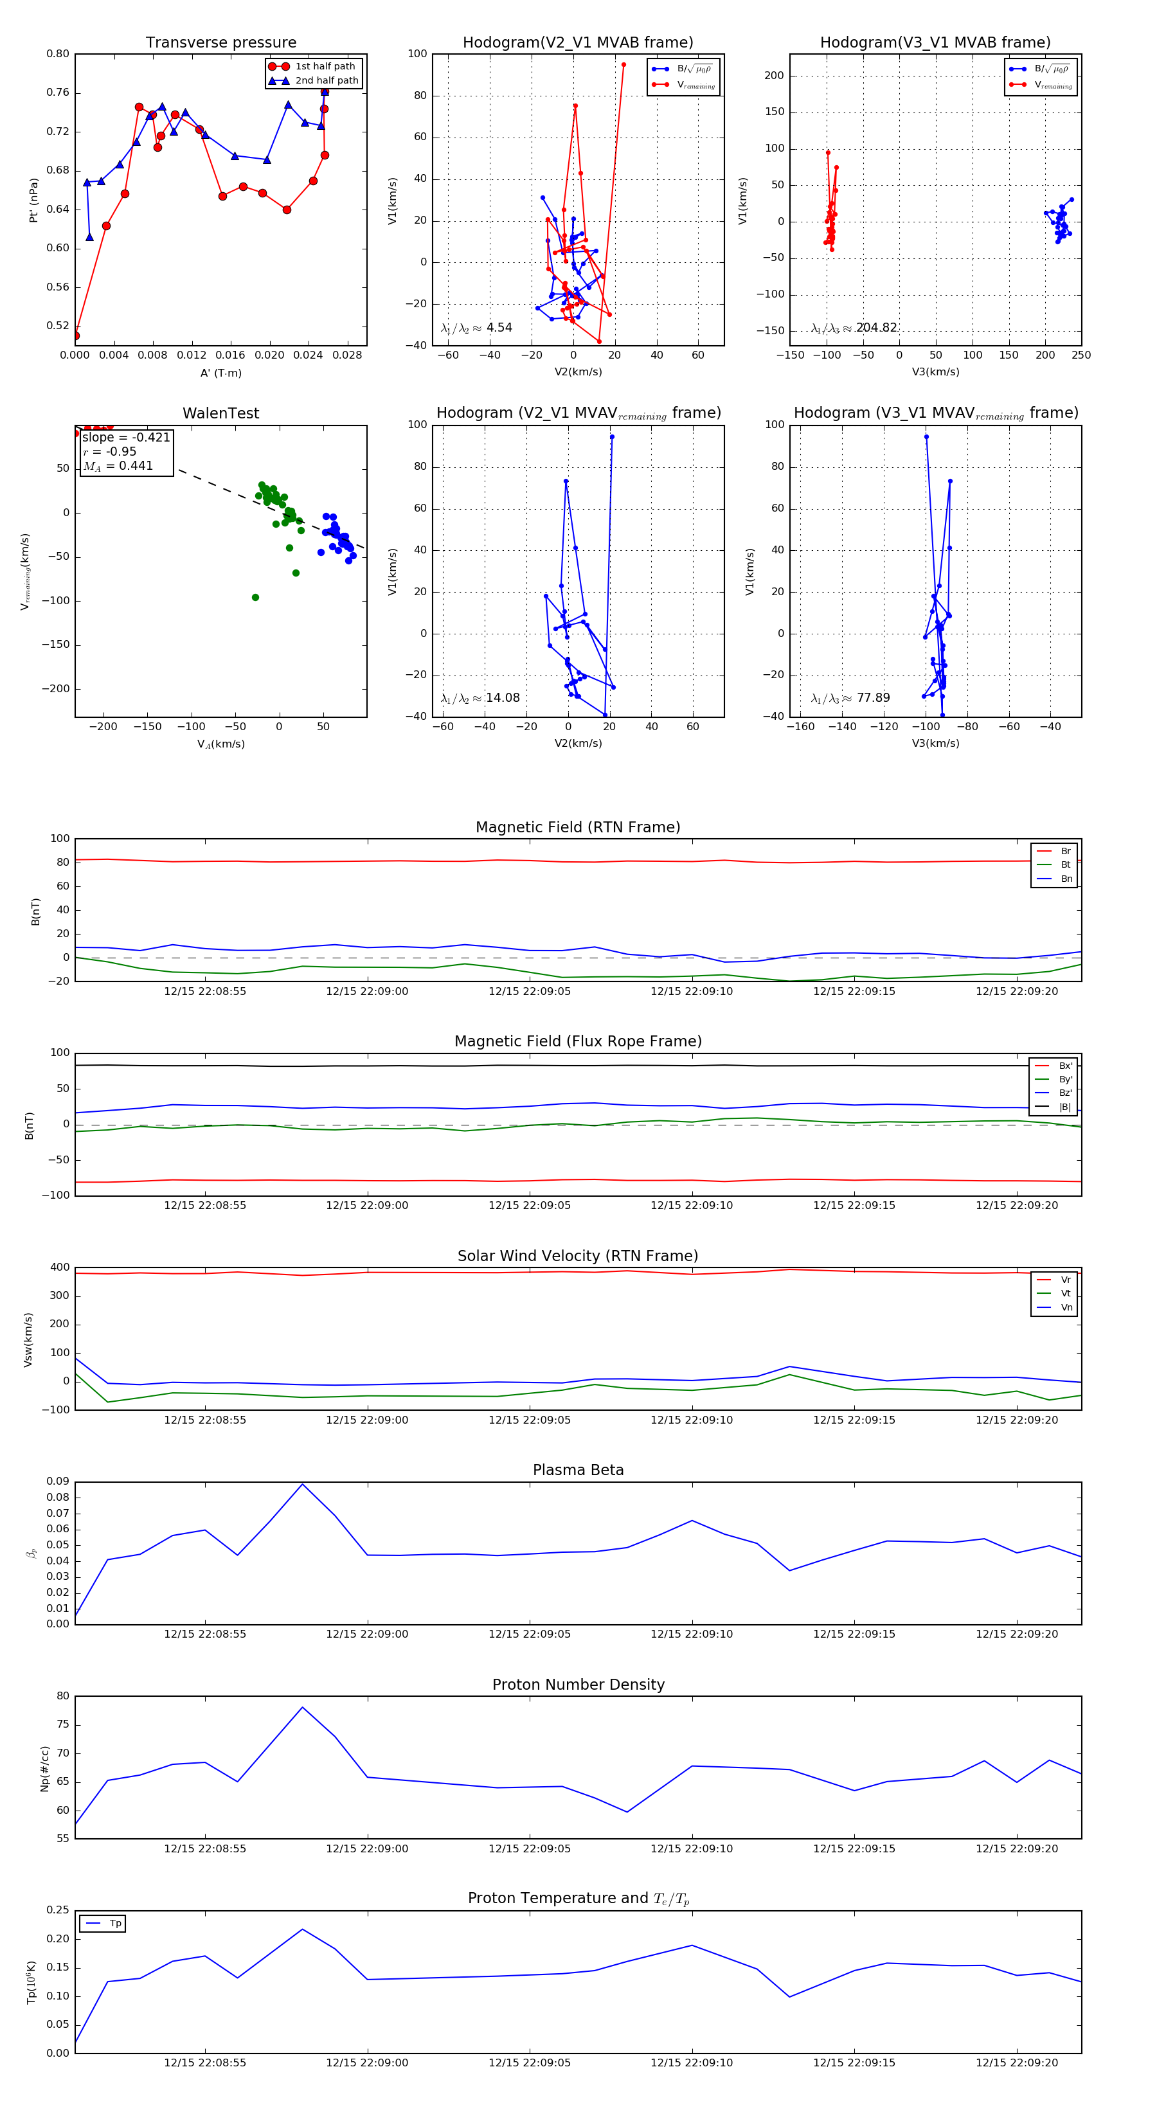Click the 'M_A = 0.441' annotation
Viewport: 1157px width, 2121px height.
click(118, 466)
